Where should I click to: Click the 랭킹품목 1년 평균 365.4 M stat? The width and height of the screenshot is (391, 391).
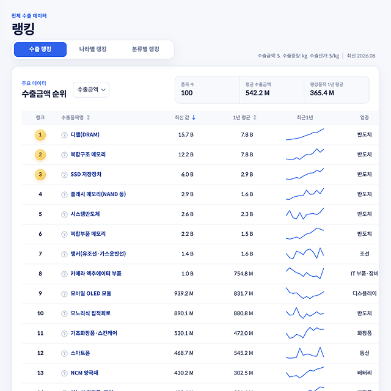pyautogui.click(x=337, y=90)
